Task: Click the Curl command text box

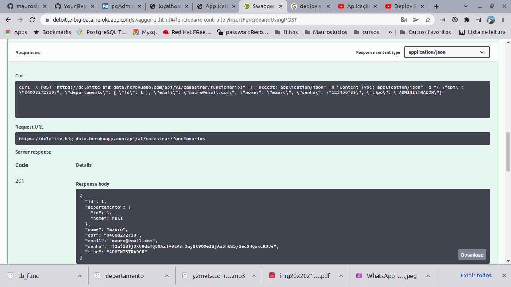Action: [253, 99]
